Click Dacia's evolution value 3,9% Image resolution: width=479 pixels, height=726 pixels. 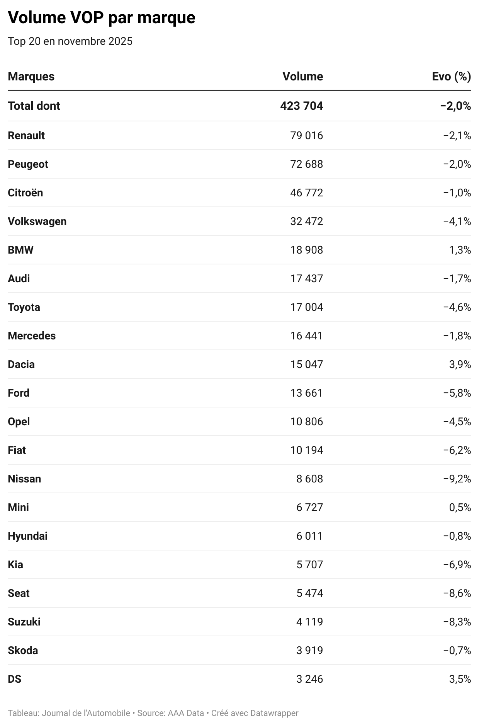[460, 365]
